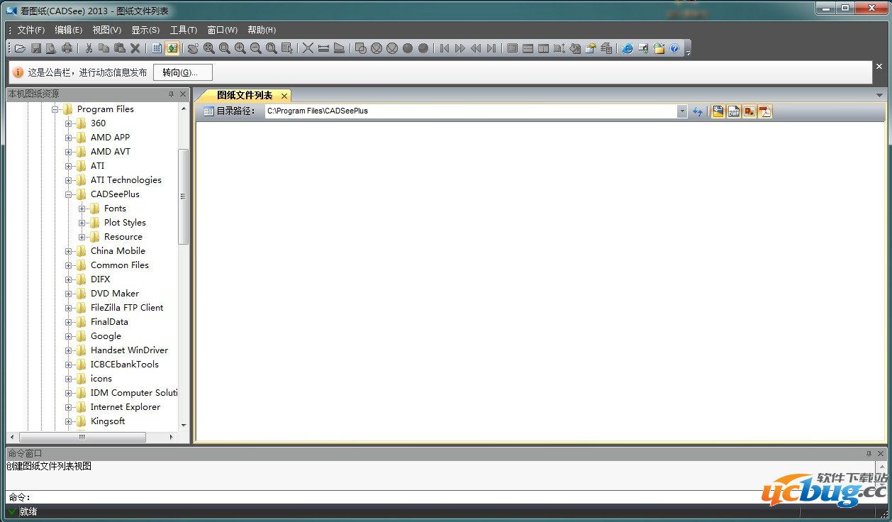Expand the Google folder tree node
This screenshot has height=522, width=892.
point(69,336)
